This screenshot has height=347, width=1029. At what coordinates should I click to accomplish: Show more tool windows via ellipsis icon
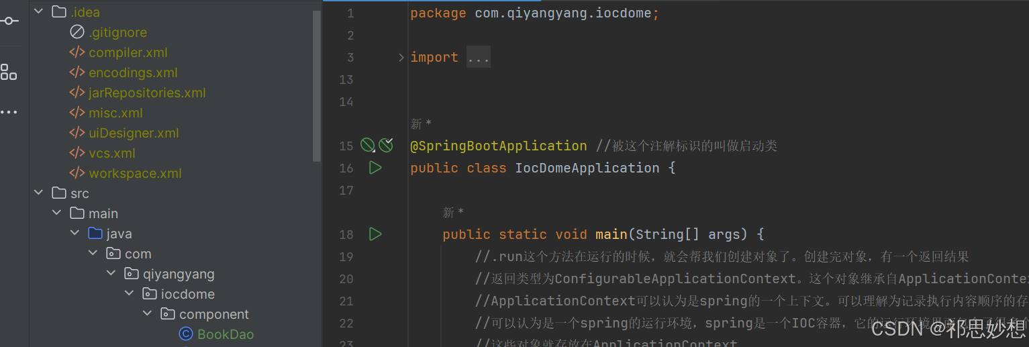9,112
